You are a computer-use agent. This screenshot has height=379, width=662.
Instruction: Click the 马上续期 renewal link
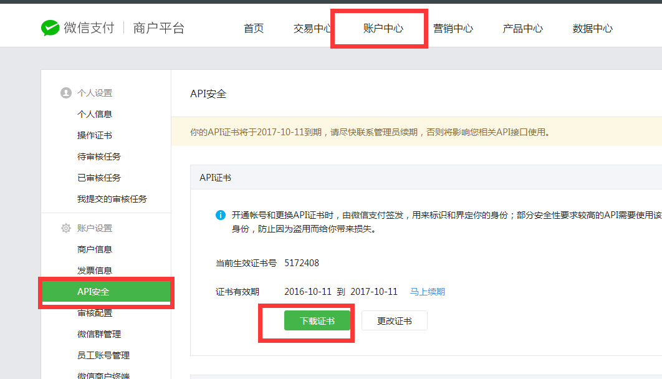(x=427, y=292)
